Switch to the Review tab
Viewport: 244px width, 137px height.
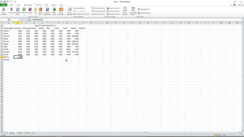(54, 5)
